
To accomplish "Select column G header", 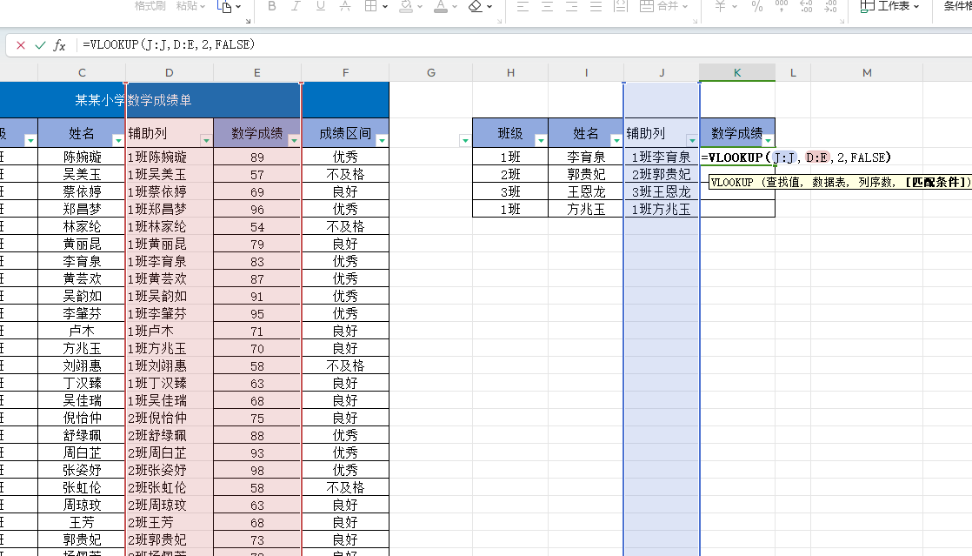I will (x=431, y=72).
